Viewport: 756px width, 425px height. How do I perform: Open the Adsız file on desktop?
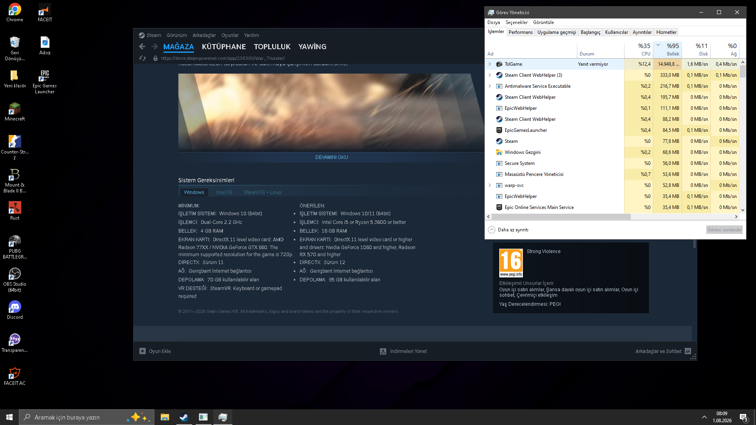point(45,46)
